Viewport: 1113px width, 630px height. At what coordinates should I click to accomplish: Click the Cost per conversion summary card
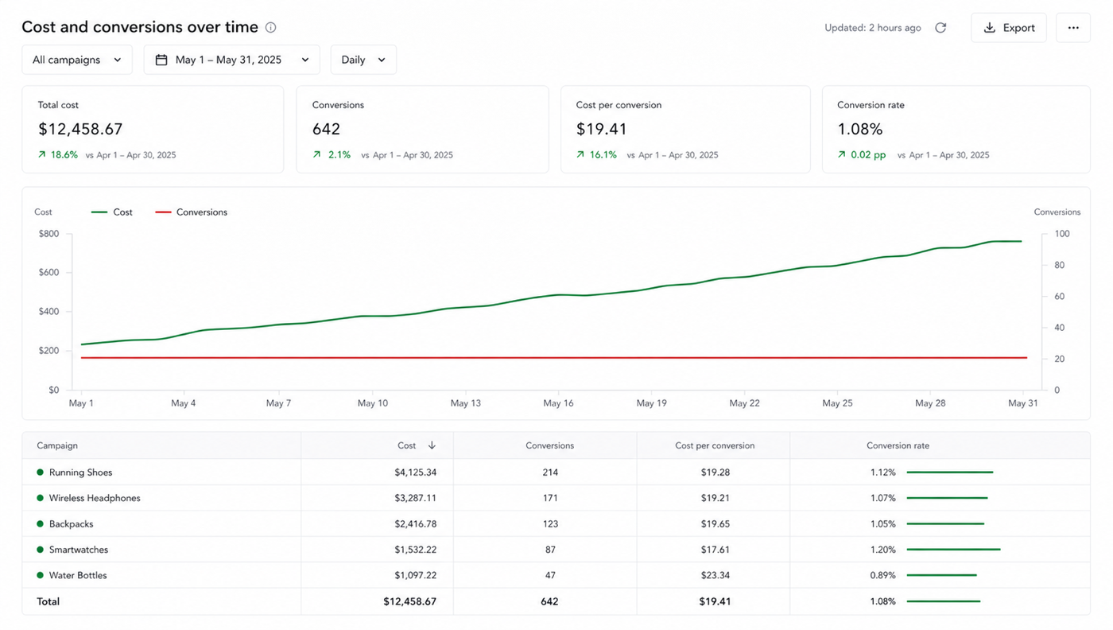coord(685,130)
